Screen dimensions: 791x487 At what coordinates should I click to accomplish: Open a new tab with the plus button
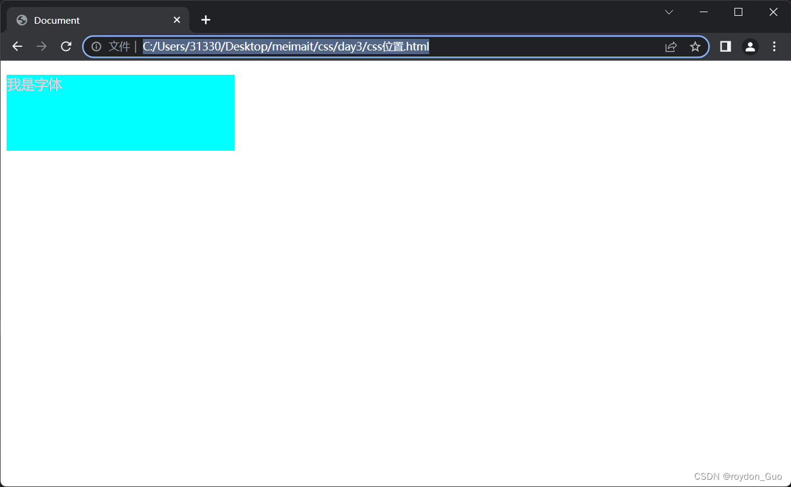[x=206, y=20]
